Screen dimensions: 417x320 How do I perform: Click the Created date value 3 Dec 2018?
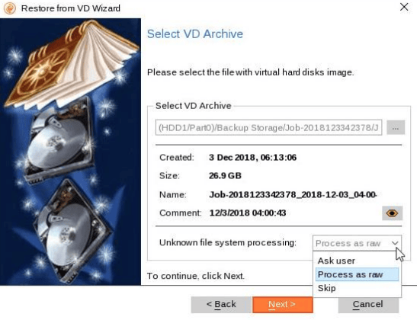(x=252, y=158)
